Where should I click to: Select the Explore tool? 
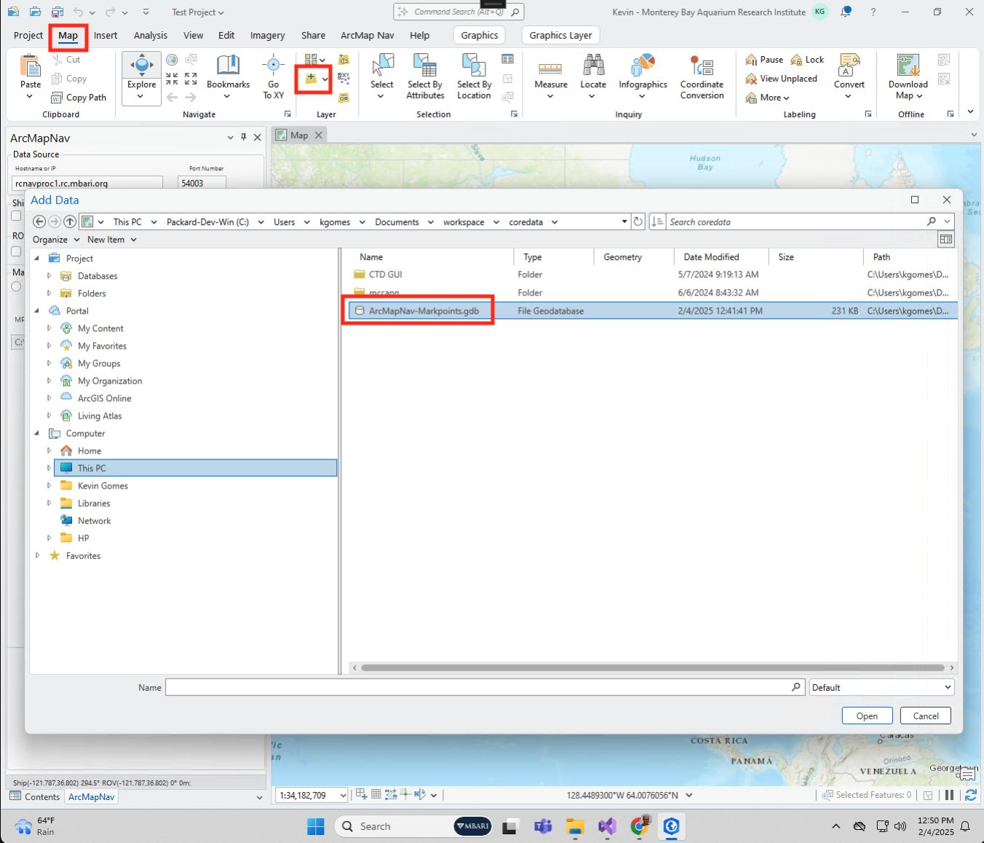click(x=140, y=76)
